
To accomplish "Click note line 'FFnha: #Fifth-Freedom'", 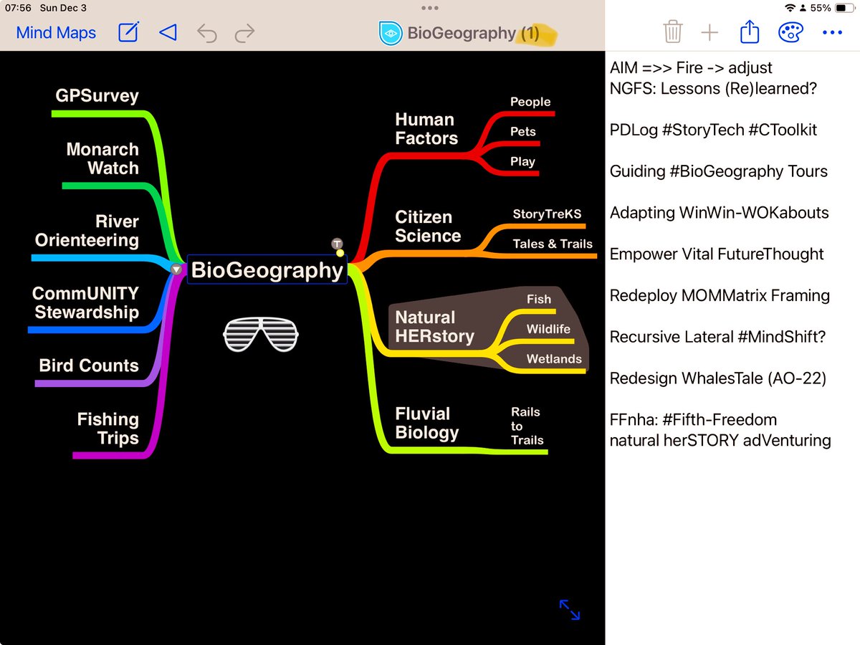I will (694, 420).
